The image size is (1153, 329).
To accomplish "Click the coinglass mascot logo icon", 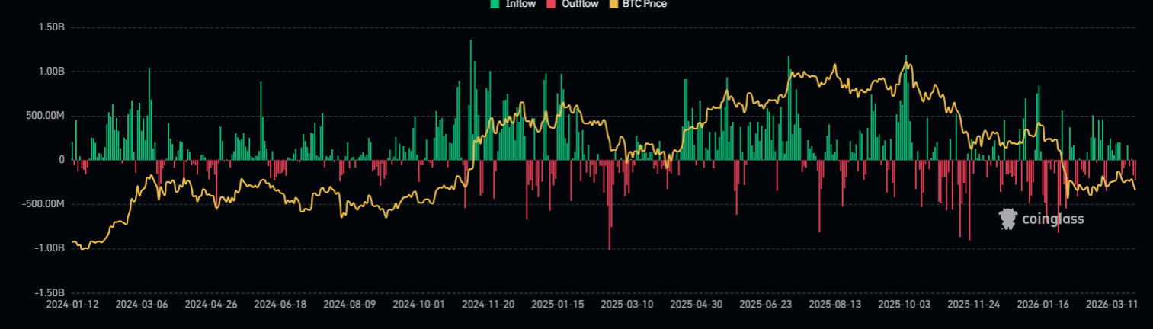I will tap(1008, 219).
